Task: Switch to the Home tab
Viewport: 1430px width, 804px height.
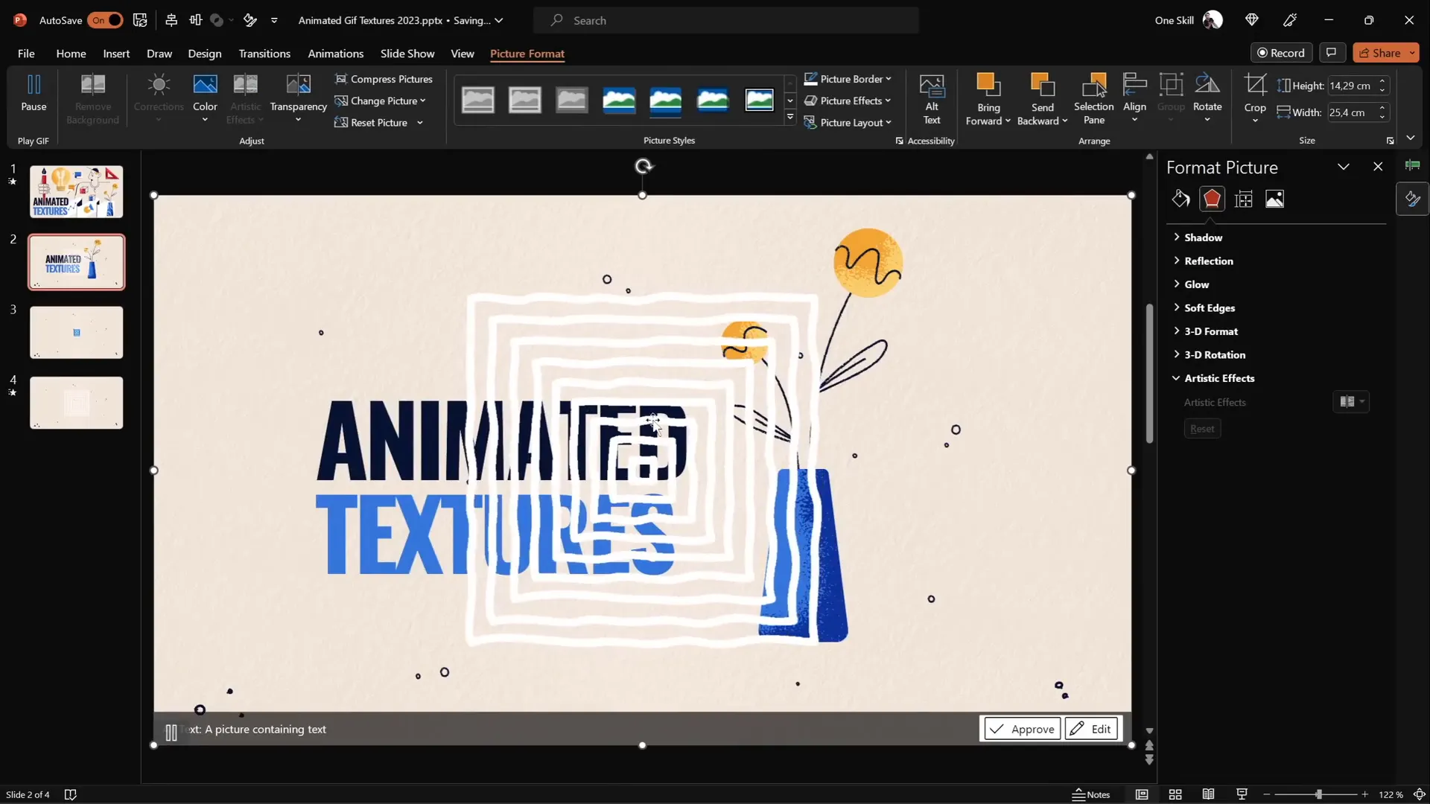Action: click(71, 54)
